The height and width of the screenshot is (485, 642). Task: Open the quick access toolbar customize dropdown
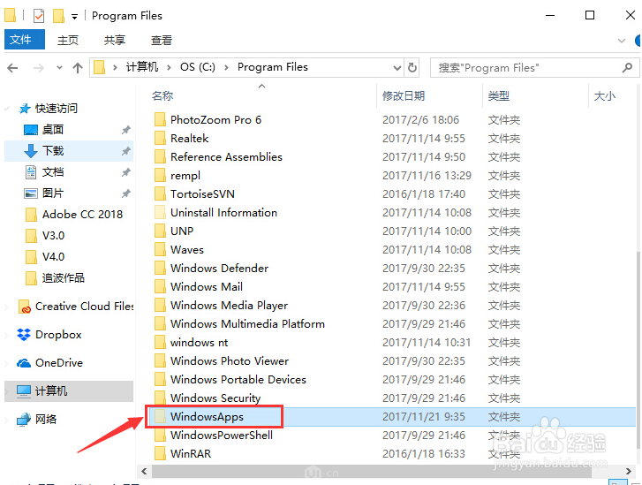pyautogui.click(x=74, y=17)
